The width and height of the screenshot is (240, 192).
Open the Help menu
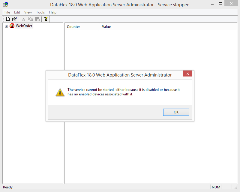point(53,12)
